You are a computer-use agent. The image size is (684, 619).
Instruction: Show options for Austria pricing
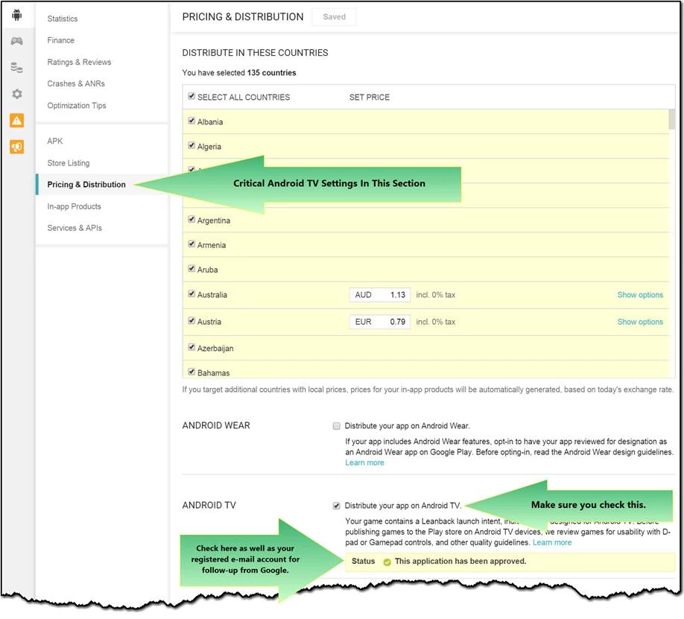pyautogui.click(x=640, y=322)
